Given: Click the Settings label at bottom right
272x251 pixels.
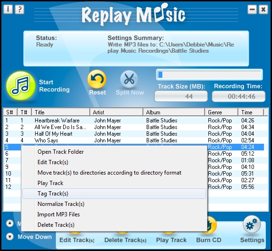Looking at the screenshot, I should click(x=252, y=240).
